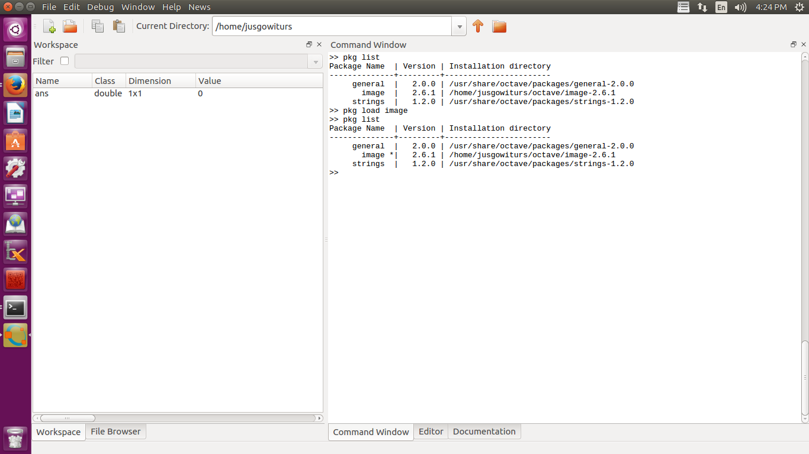Click the Workspace Filter text field
The width and height of the screenshot is (809, 454).
pos(192,61)
